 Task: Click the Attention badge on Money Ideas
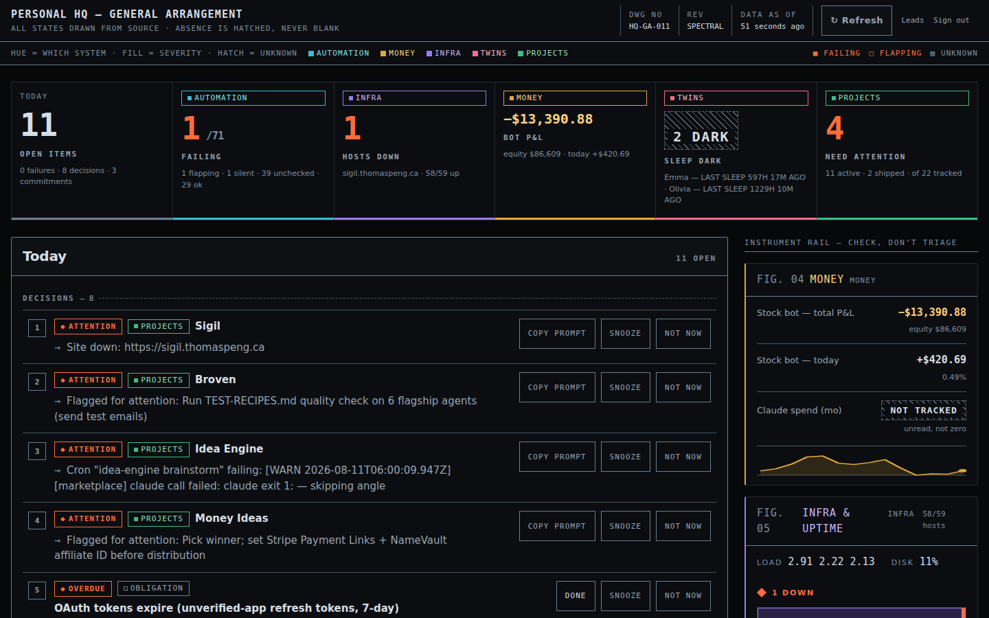click(x=88, y=519)
